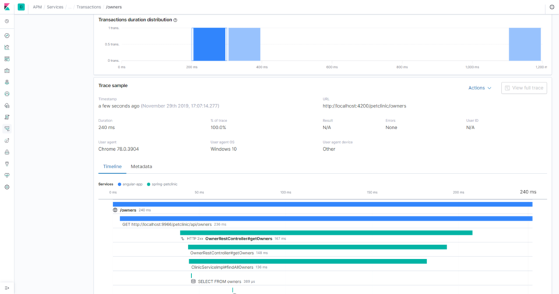Select the APM icon in side navigation
This screenshot has height=294, width=559.
point(7,128)
